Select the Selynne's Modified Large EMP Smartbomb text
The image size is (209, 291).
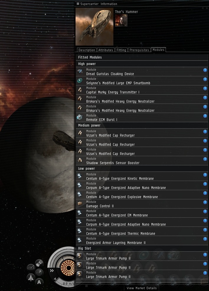(118, 83)
